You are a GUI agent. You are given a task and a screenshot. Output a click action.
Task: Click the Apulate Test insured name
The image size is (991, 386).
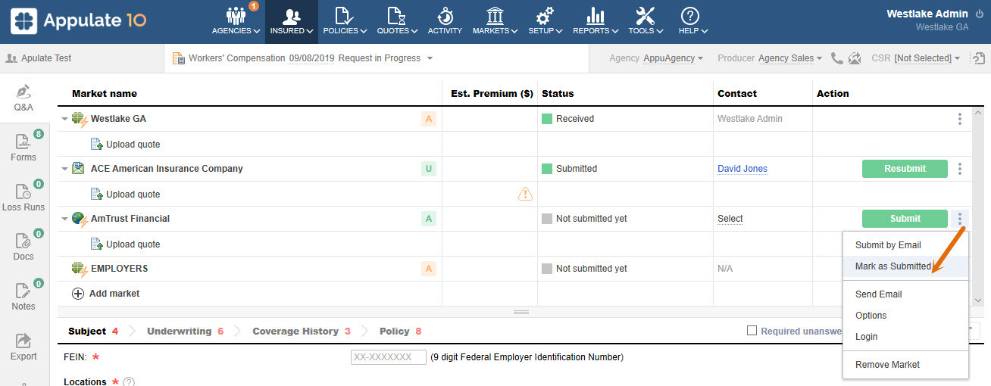pyautogui.click(x=46, y=58)
